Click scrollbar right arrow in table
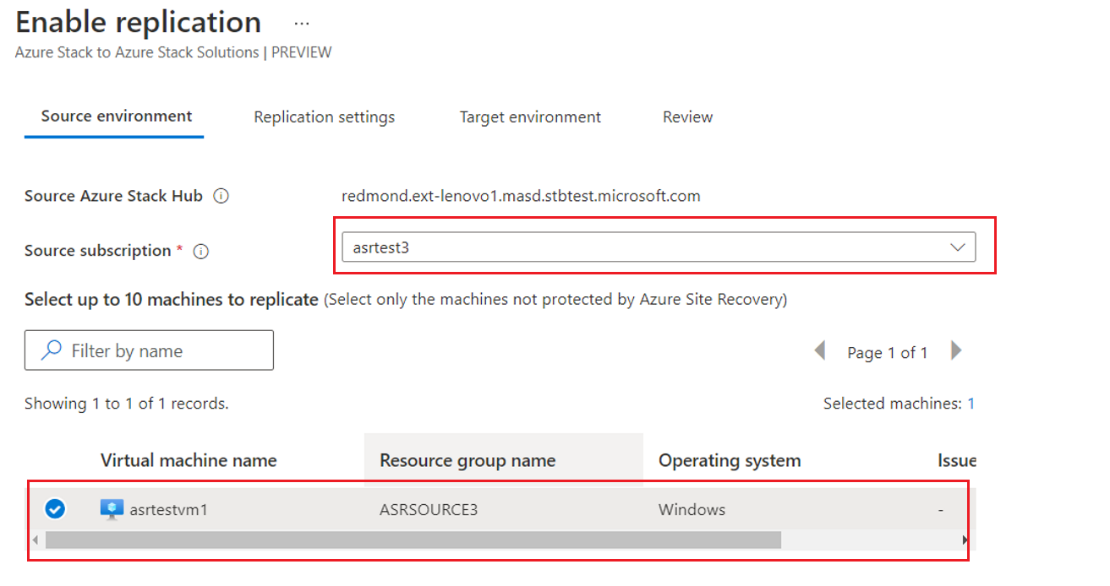The height and width of the screenshot is (586, 1110). pos(965,540)
